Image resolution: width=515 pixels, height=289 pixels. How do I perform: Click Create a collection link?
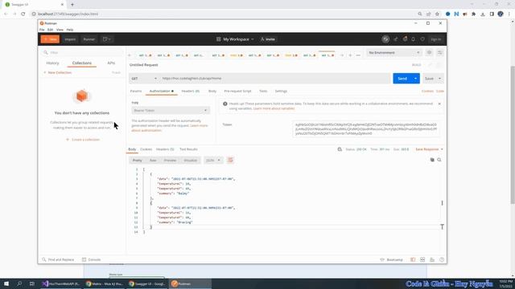[x=83, y=140]
